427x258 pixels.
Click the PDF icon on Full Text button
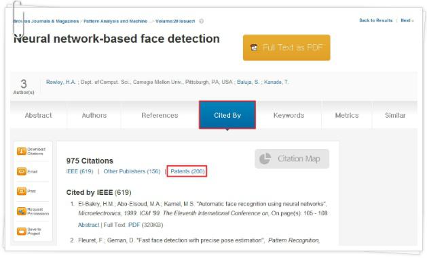click(254, 47)
